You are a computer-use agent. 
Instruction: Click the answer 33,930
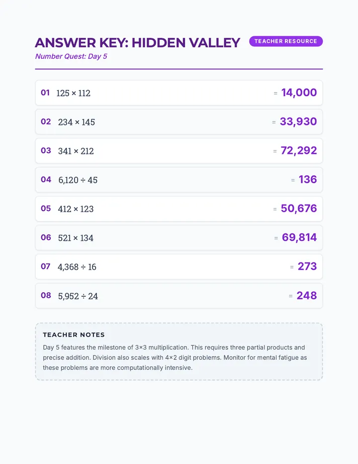(298, 121)
